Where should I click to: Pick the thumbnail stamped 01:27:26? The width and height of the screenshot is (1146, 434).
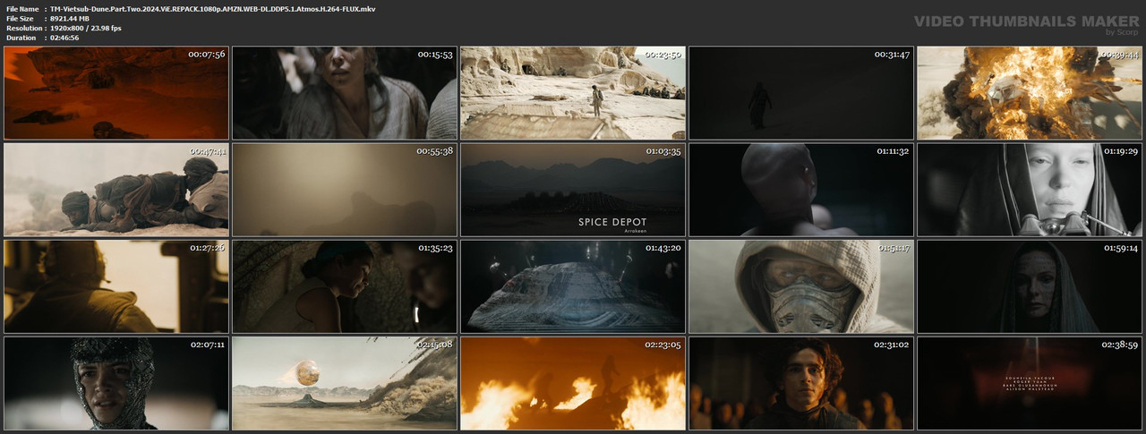pos(116,286)
